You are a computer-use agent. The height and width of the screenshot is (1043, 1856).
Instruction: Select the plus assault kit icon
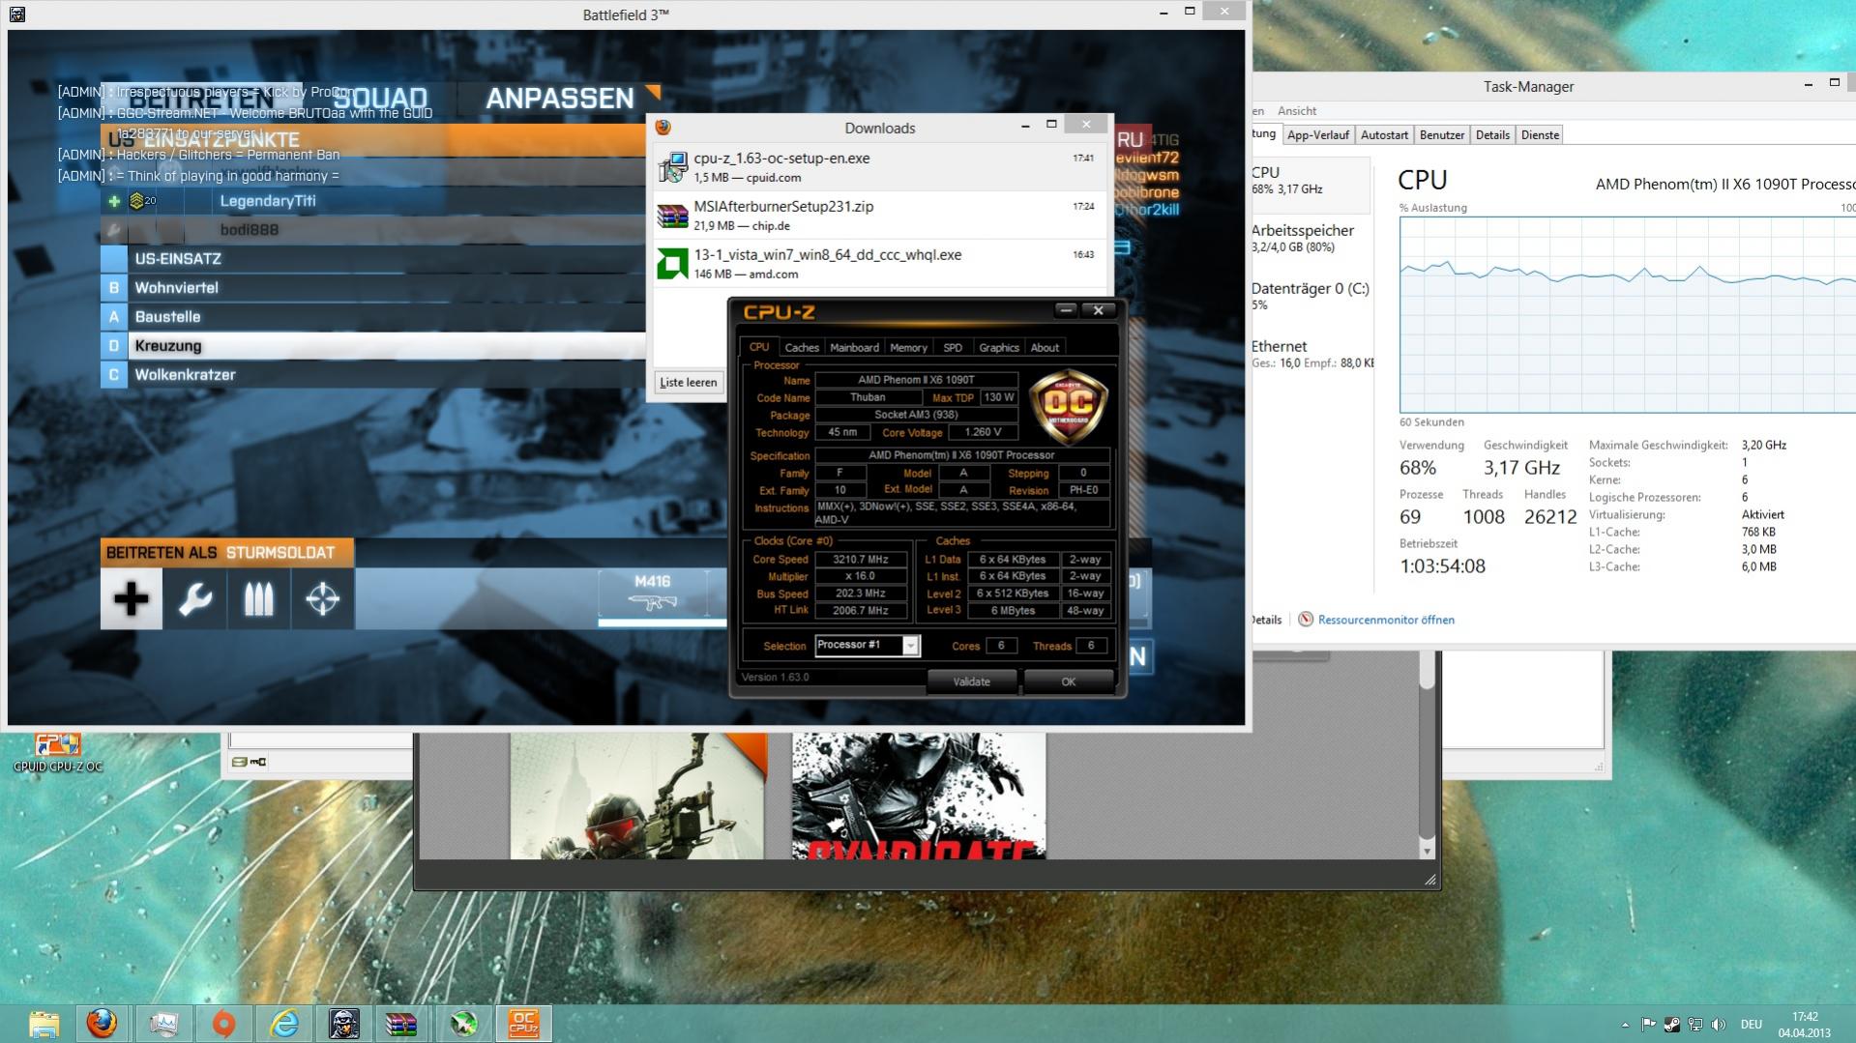tap(131, 598)
